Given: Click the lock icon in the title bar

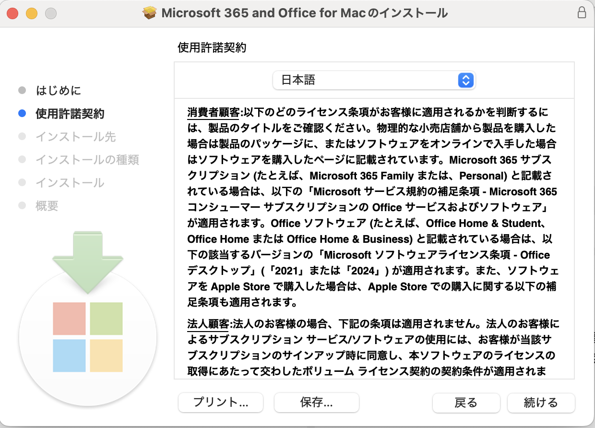Looking at the screenshot, I should coord(582,13).
